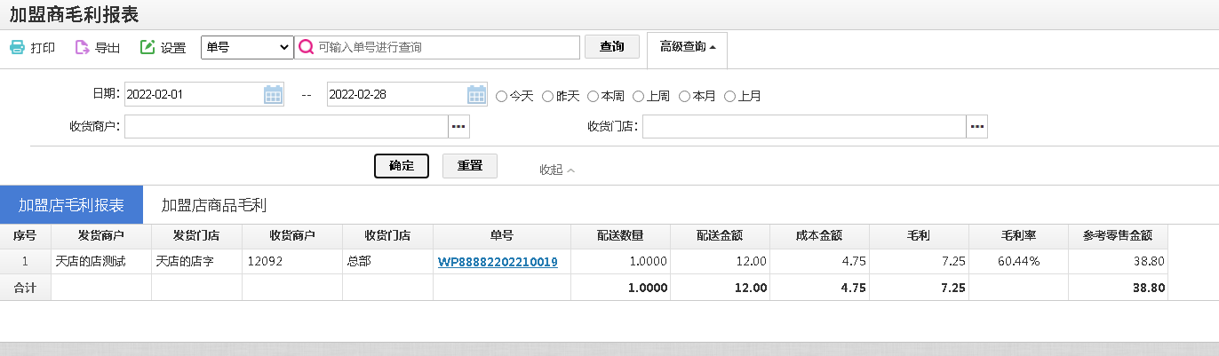Click the 天店的店测试 cell
Screen dimensions: 1219x356
(101, 262)
